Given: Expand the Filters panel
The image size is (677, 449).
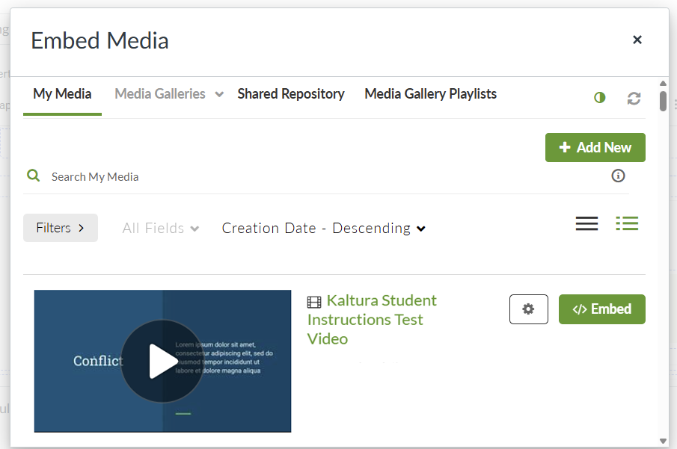Looking at the screenshot, I should (x=61, y=228).
